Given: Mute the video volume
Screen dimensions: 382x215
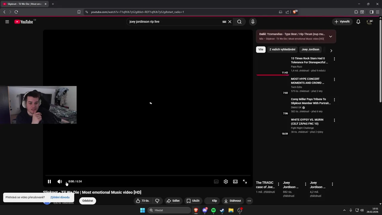Looking at the screenshot, I should pos(60,181).
